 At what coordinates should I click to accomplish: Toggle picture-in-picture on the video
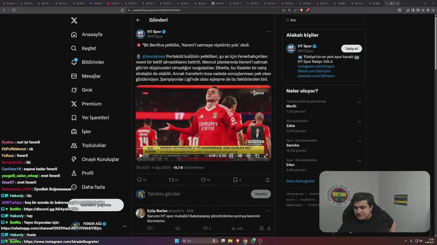click(x=257, y=156)
